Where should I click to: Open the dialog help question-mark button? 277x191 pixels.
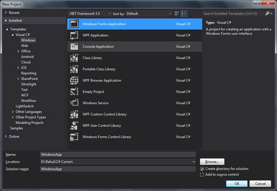(257, 3)
